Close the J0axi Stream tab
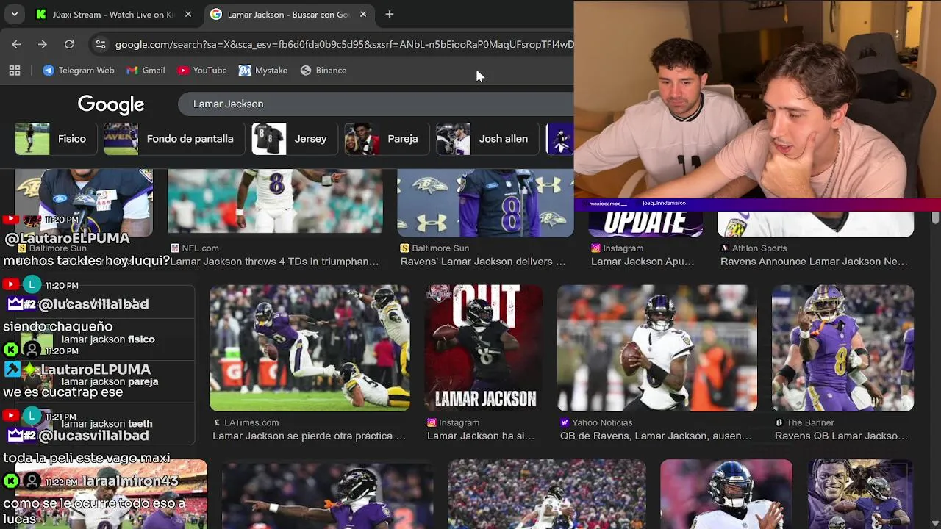 point(188,15)
